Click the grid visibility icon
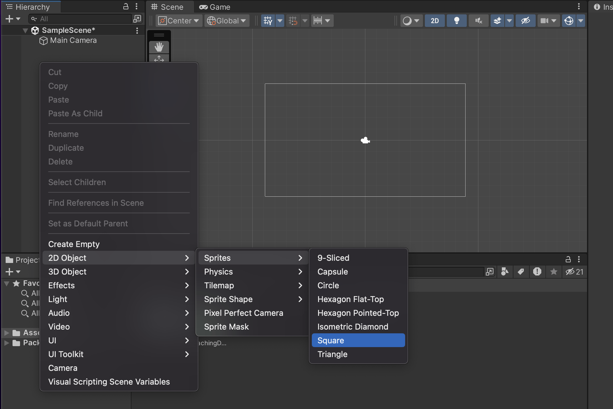613x409 pixels. tap(268, 21)
